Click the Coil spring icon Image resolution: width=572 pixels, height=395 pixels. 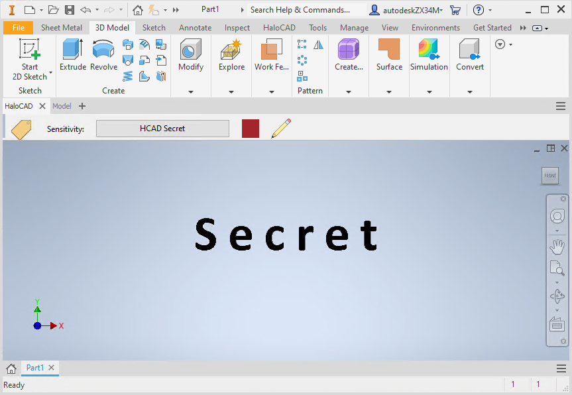(x=128, y=76)
